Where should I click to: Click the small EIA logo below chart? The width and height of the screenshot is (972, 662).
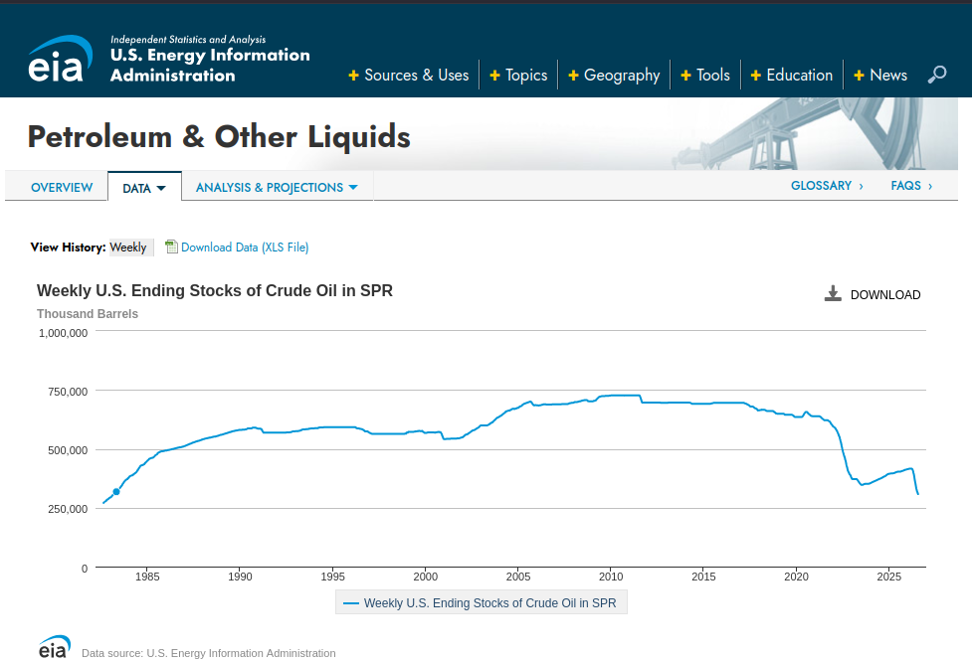pyautogui.click(x=54, y=647)
